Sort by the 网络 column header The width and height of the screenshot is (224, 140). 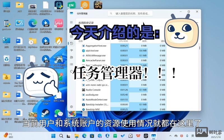click(x=144, y=41)
